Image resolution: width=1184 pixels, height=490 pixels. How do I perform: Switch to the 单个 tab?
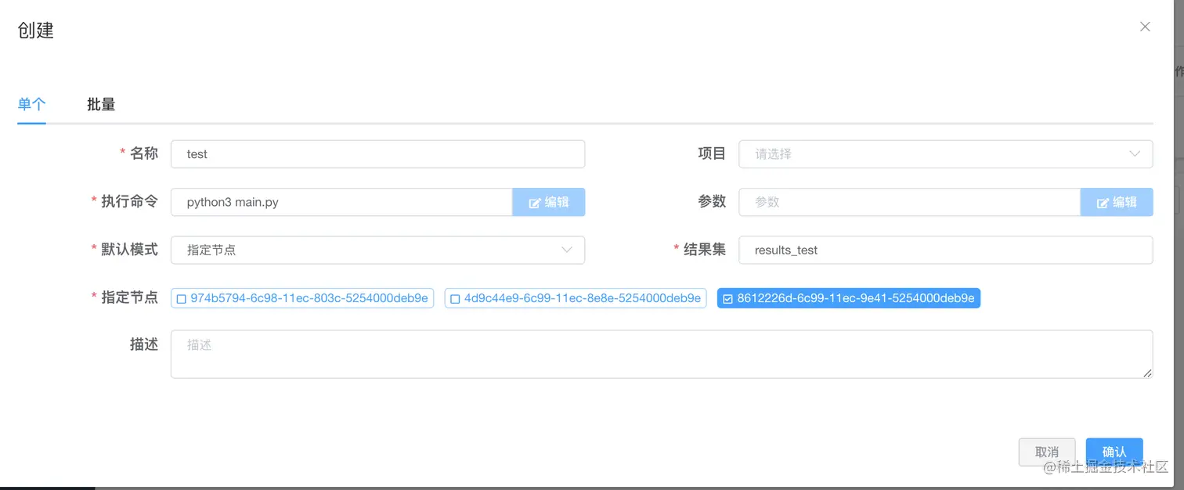tap(32, 104)
